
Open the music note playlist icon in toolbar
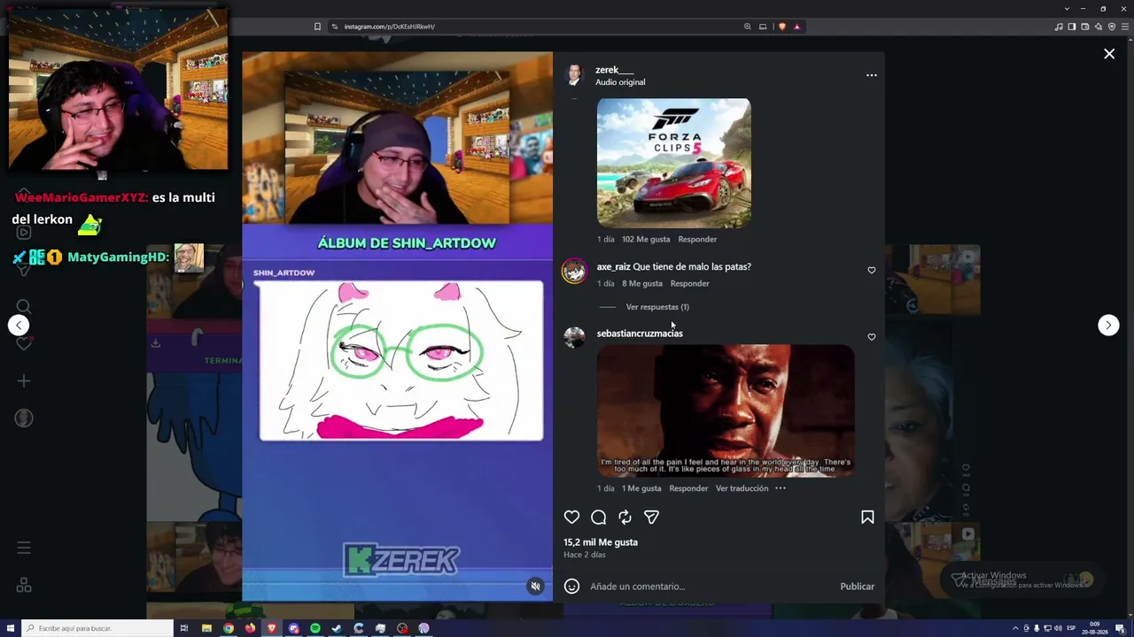(1059, 27)
